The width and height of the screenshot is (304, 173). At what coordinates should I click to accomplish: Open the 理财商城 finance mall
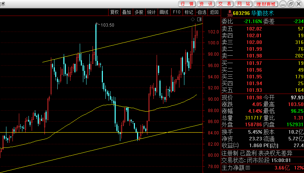[266, 4]
